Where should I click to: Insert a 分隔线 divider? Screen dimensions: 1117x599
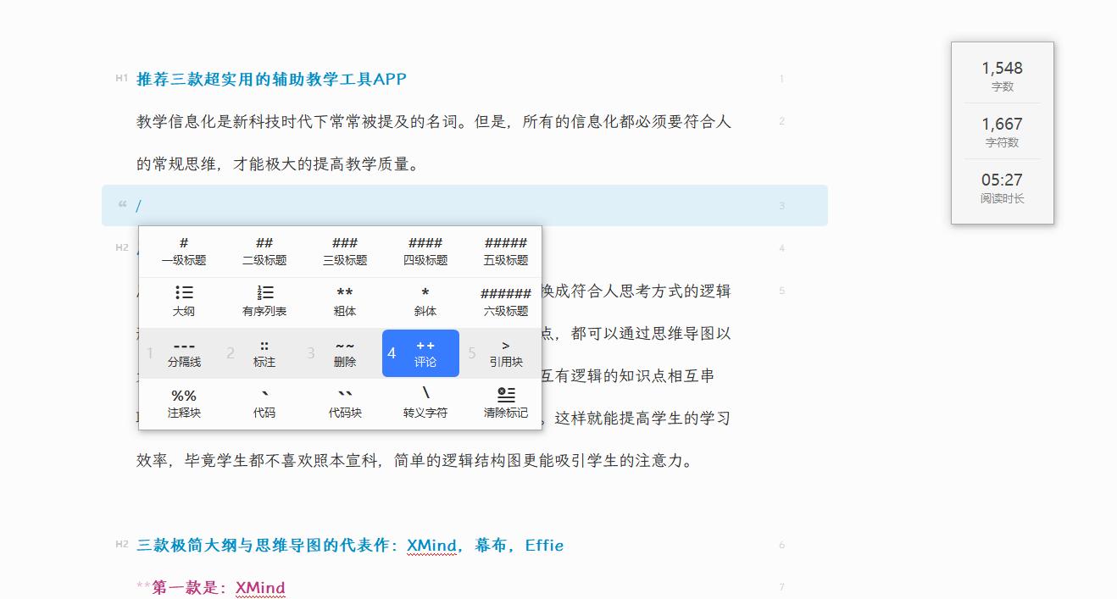(185, 353)
